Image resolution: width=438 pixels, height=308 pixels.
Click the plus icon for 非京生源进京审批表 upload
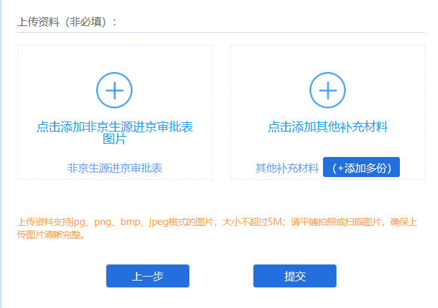coord(114,90)
